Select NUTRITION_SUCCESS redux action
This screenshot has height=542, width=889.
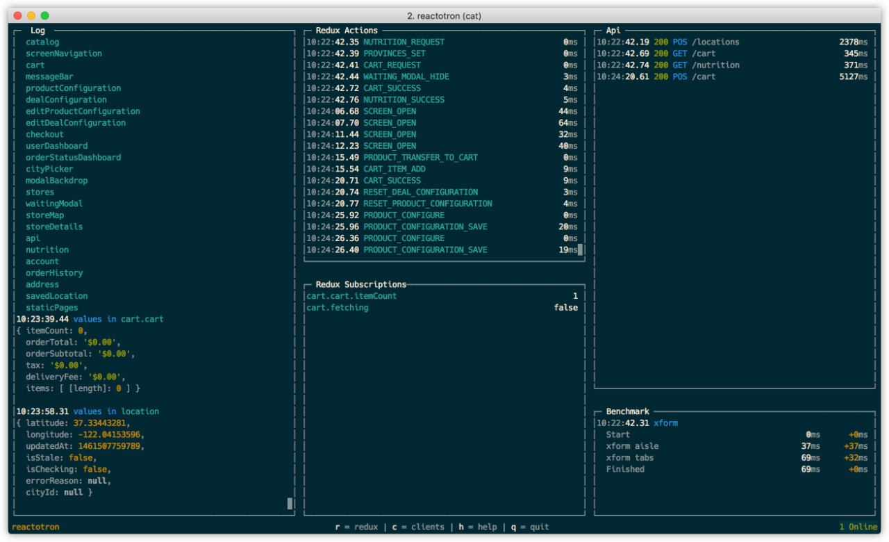442,100
